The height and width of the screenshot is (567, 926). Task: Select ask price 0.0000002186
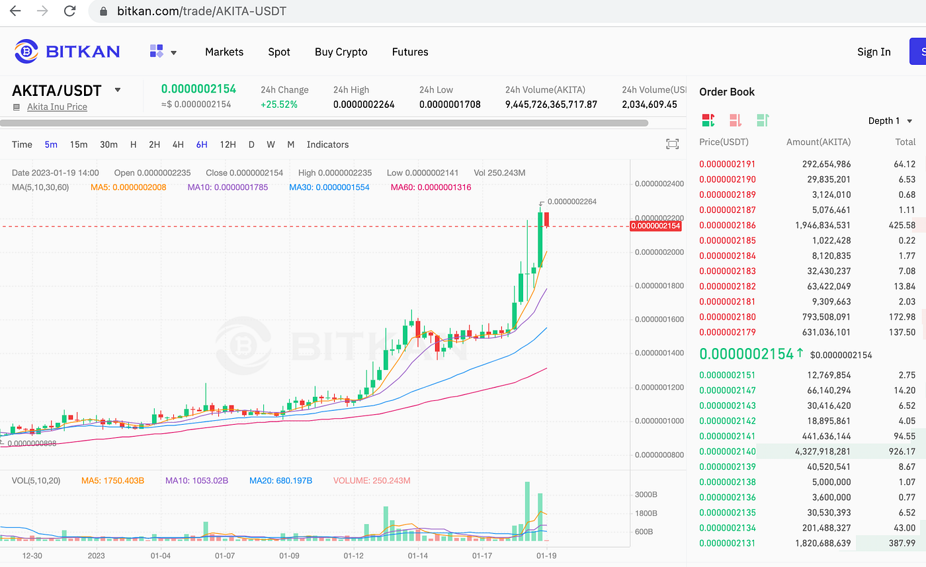(x=727, y=225)
